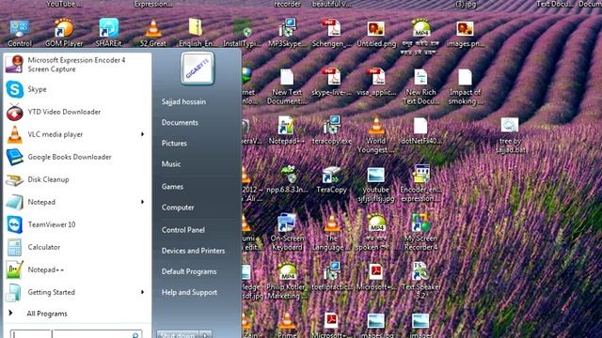Launch Notepad++ from the Start menu list
This screenshot has width=602, height=338.
pos(77,269)
